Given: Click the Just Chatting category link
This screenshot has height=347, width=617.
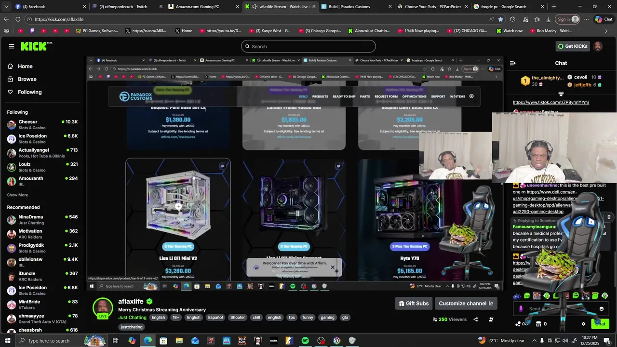Looking at the screenshot, I should tap(132, 318).
